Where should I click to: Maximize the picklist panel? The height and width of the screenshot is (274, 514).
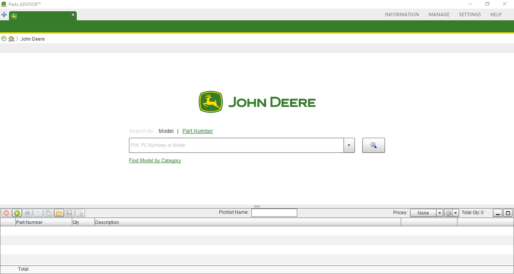pos(508,213)
